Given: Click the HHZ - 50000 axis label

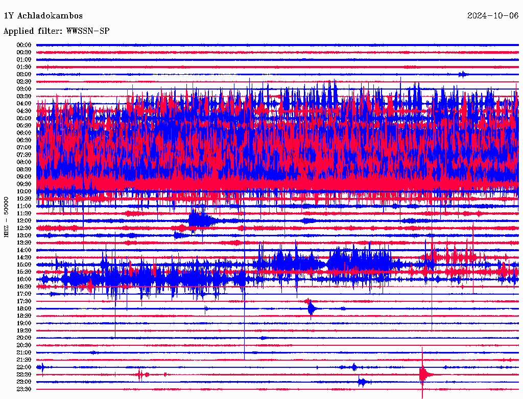Looking at the screenshot, I should [x=6, y=216].
